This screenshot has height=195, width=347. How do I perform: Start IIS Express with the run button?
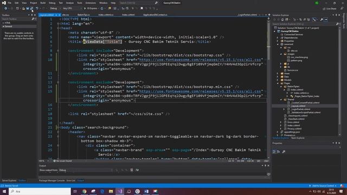(x=91, y=9)
